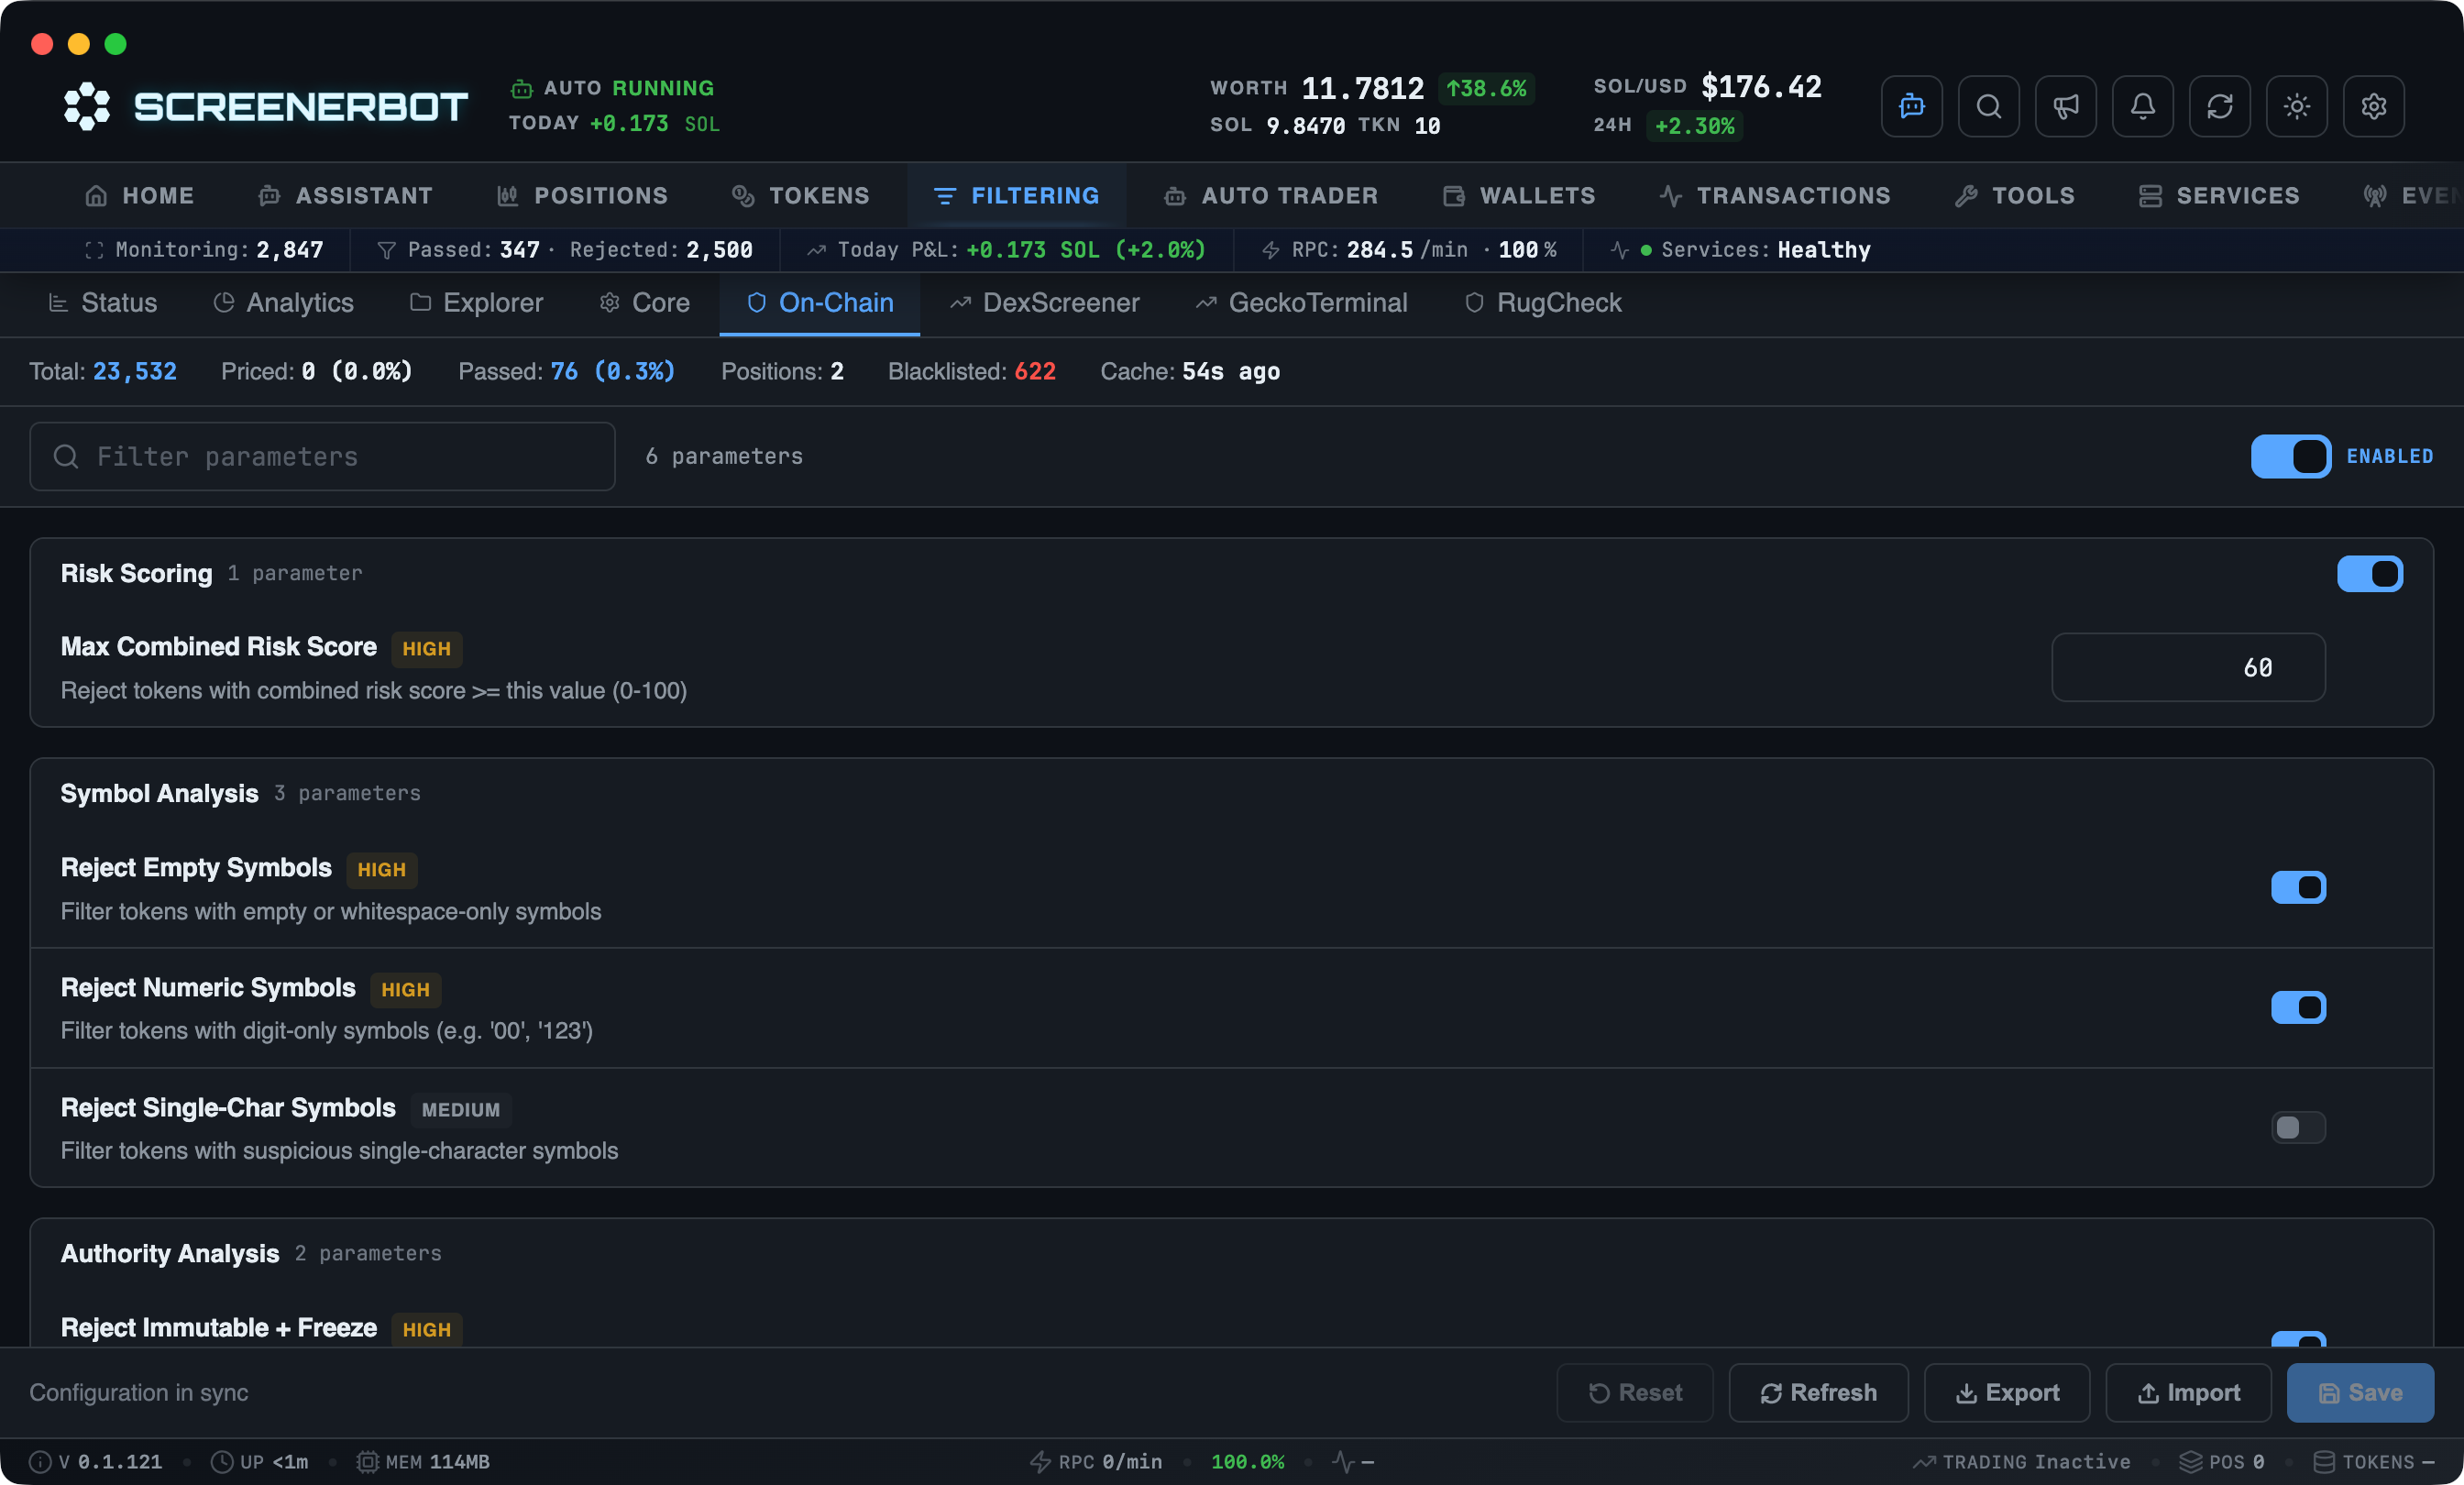2464x1485 pixels.
Task: Click the Trading Inactive trend icon
Action: pyautogui.click(x=1923, y=1462)
